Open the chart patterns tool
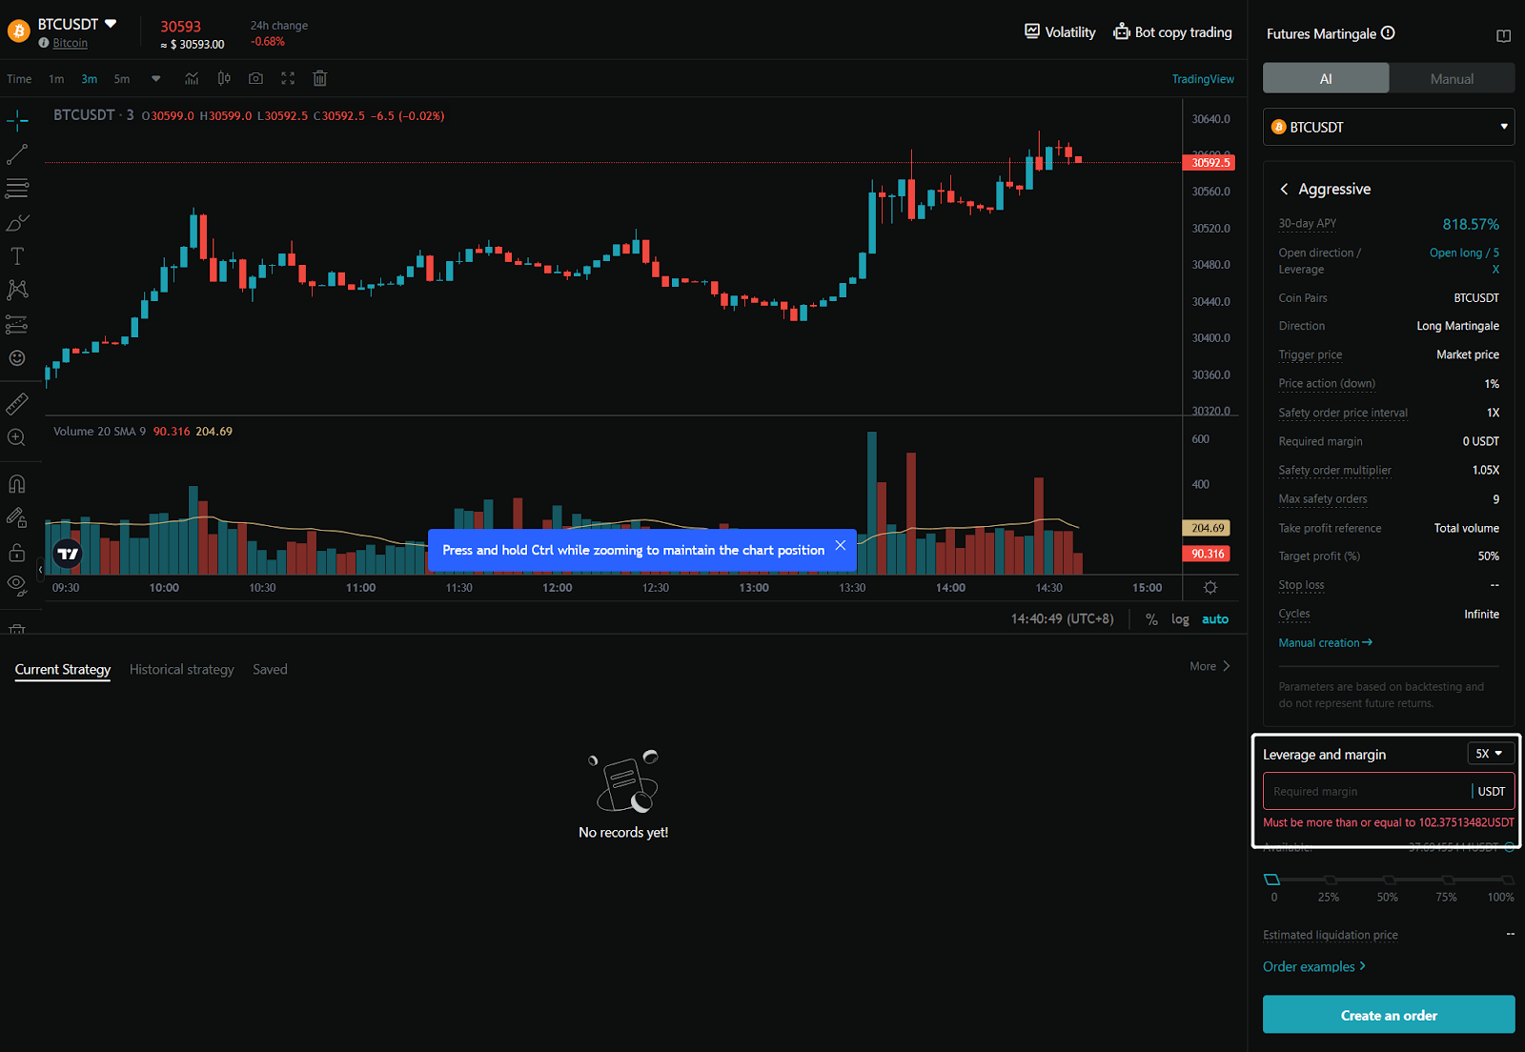 pos(17,290)
